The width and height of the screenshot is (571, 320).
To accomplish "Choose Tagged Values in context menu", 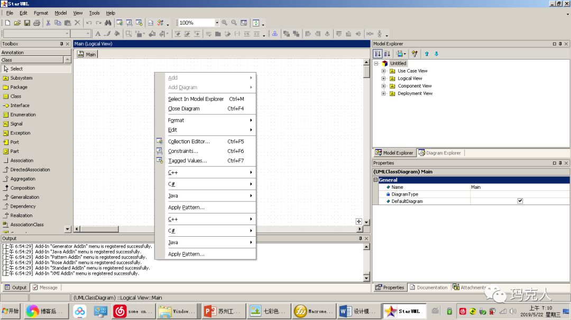I will 205,161.
